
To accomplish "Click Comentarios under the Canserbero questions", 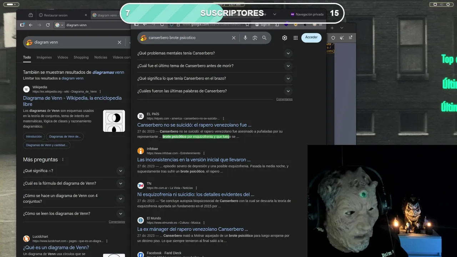I will pos(284,99).
